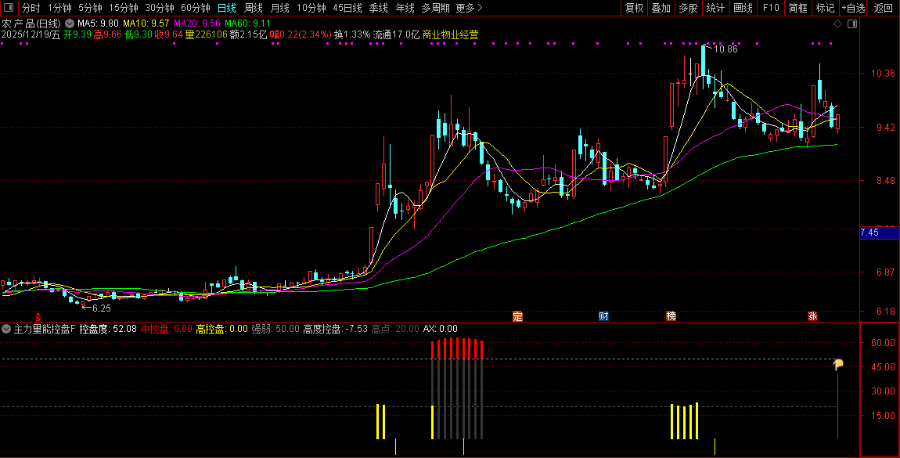Click the 多股 multi-stock button
The height and width of the screenshot is (458, 900).
tap(688, 8)
